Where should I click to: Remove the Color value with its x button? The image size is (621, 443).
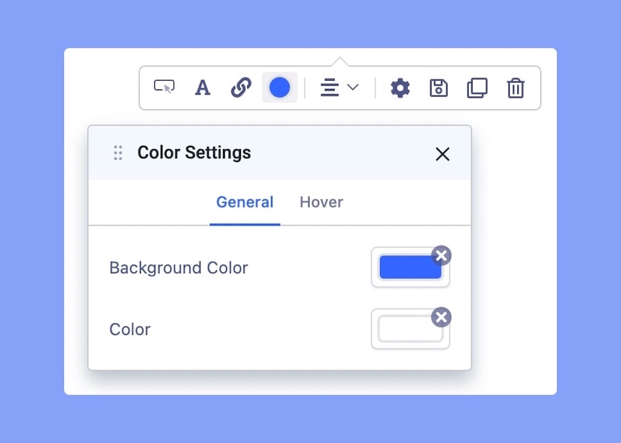(441, 317)
